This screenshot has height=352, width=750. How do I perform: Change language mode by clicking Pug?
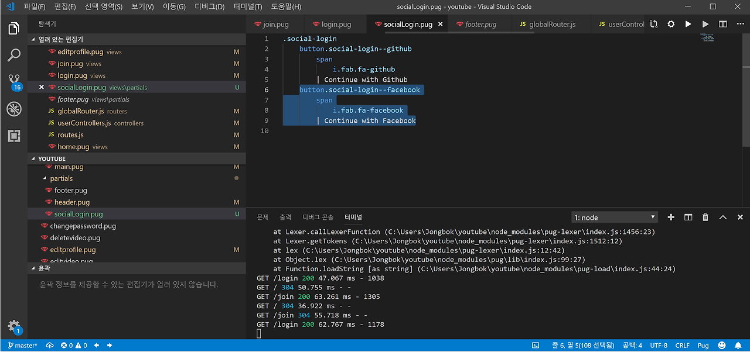point(703,346)
